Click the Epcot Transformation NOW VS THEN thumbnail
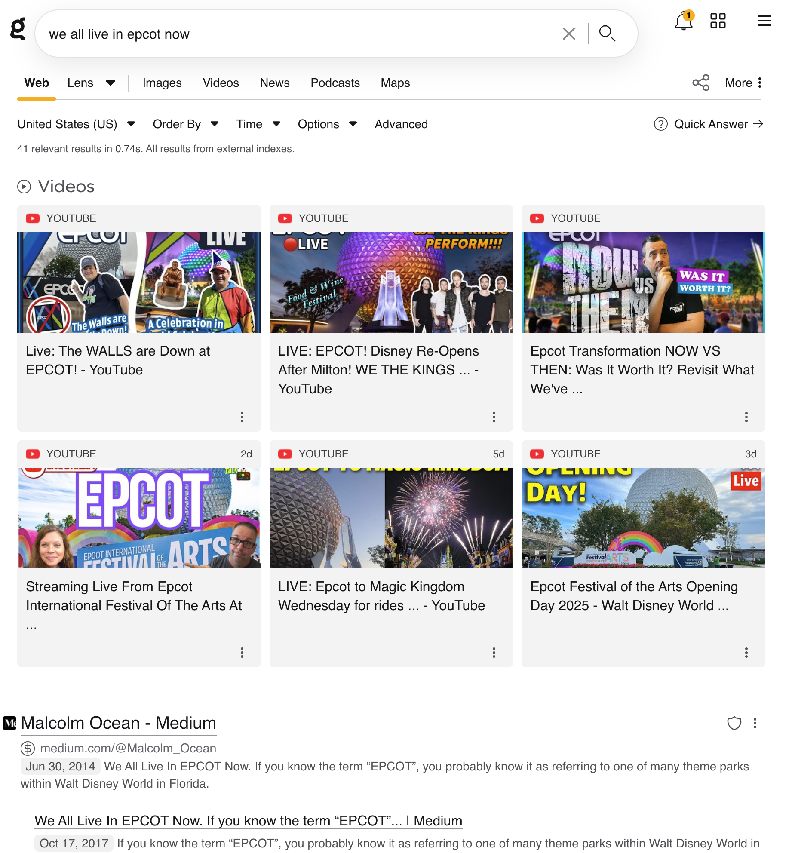 643,282
